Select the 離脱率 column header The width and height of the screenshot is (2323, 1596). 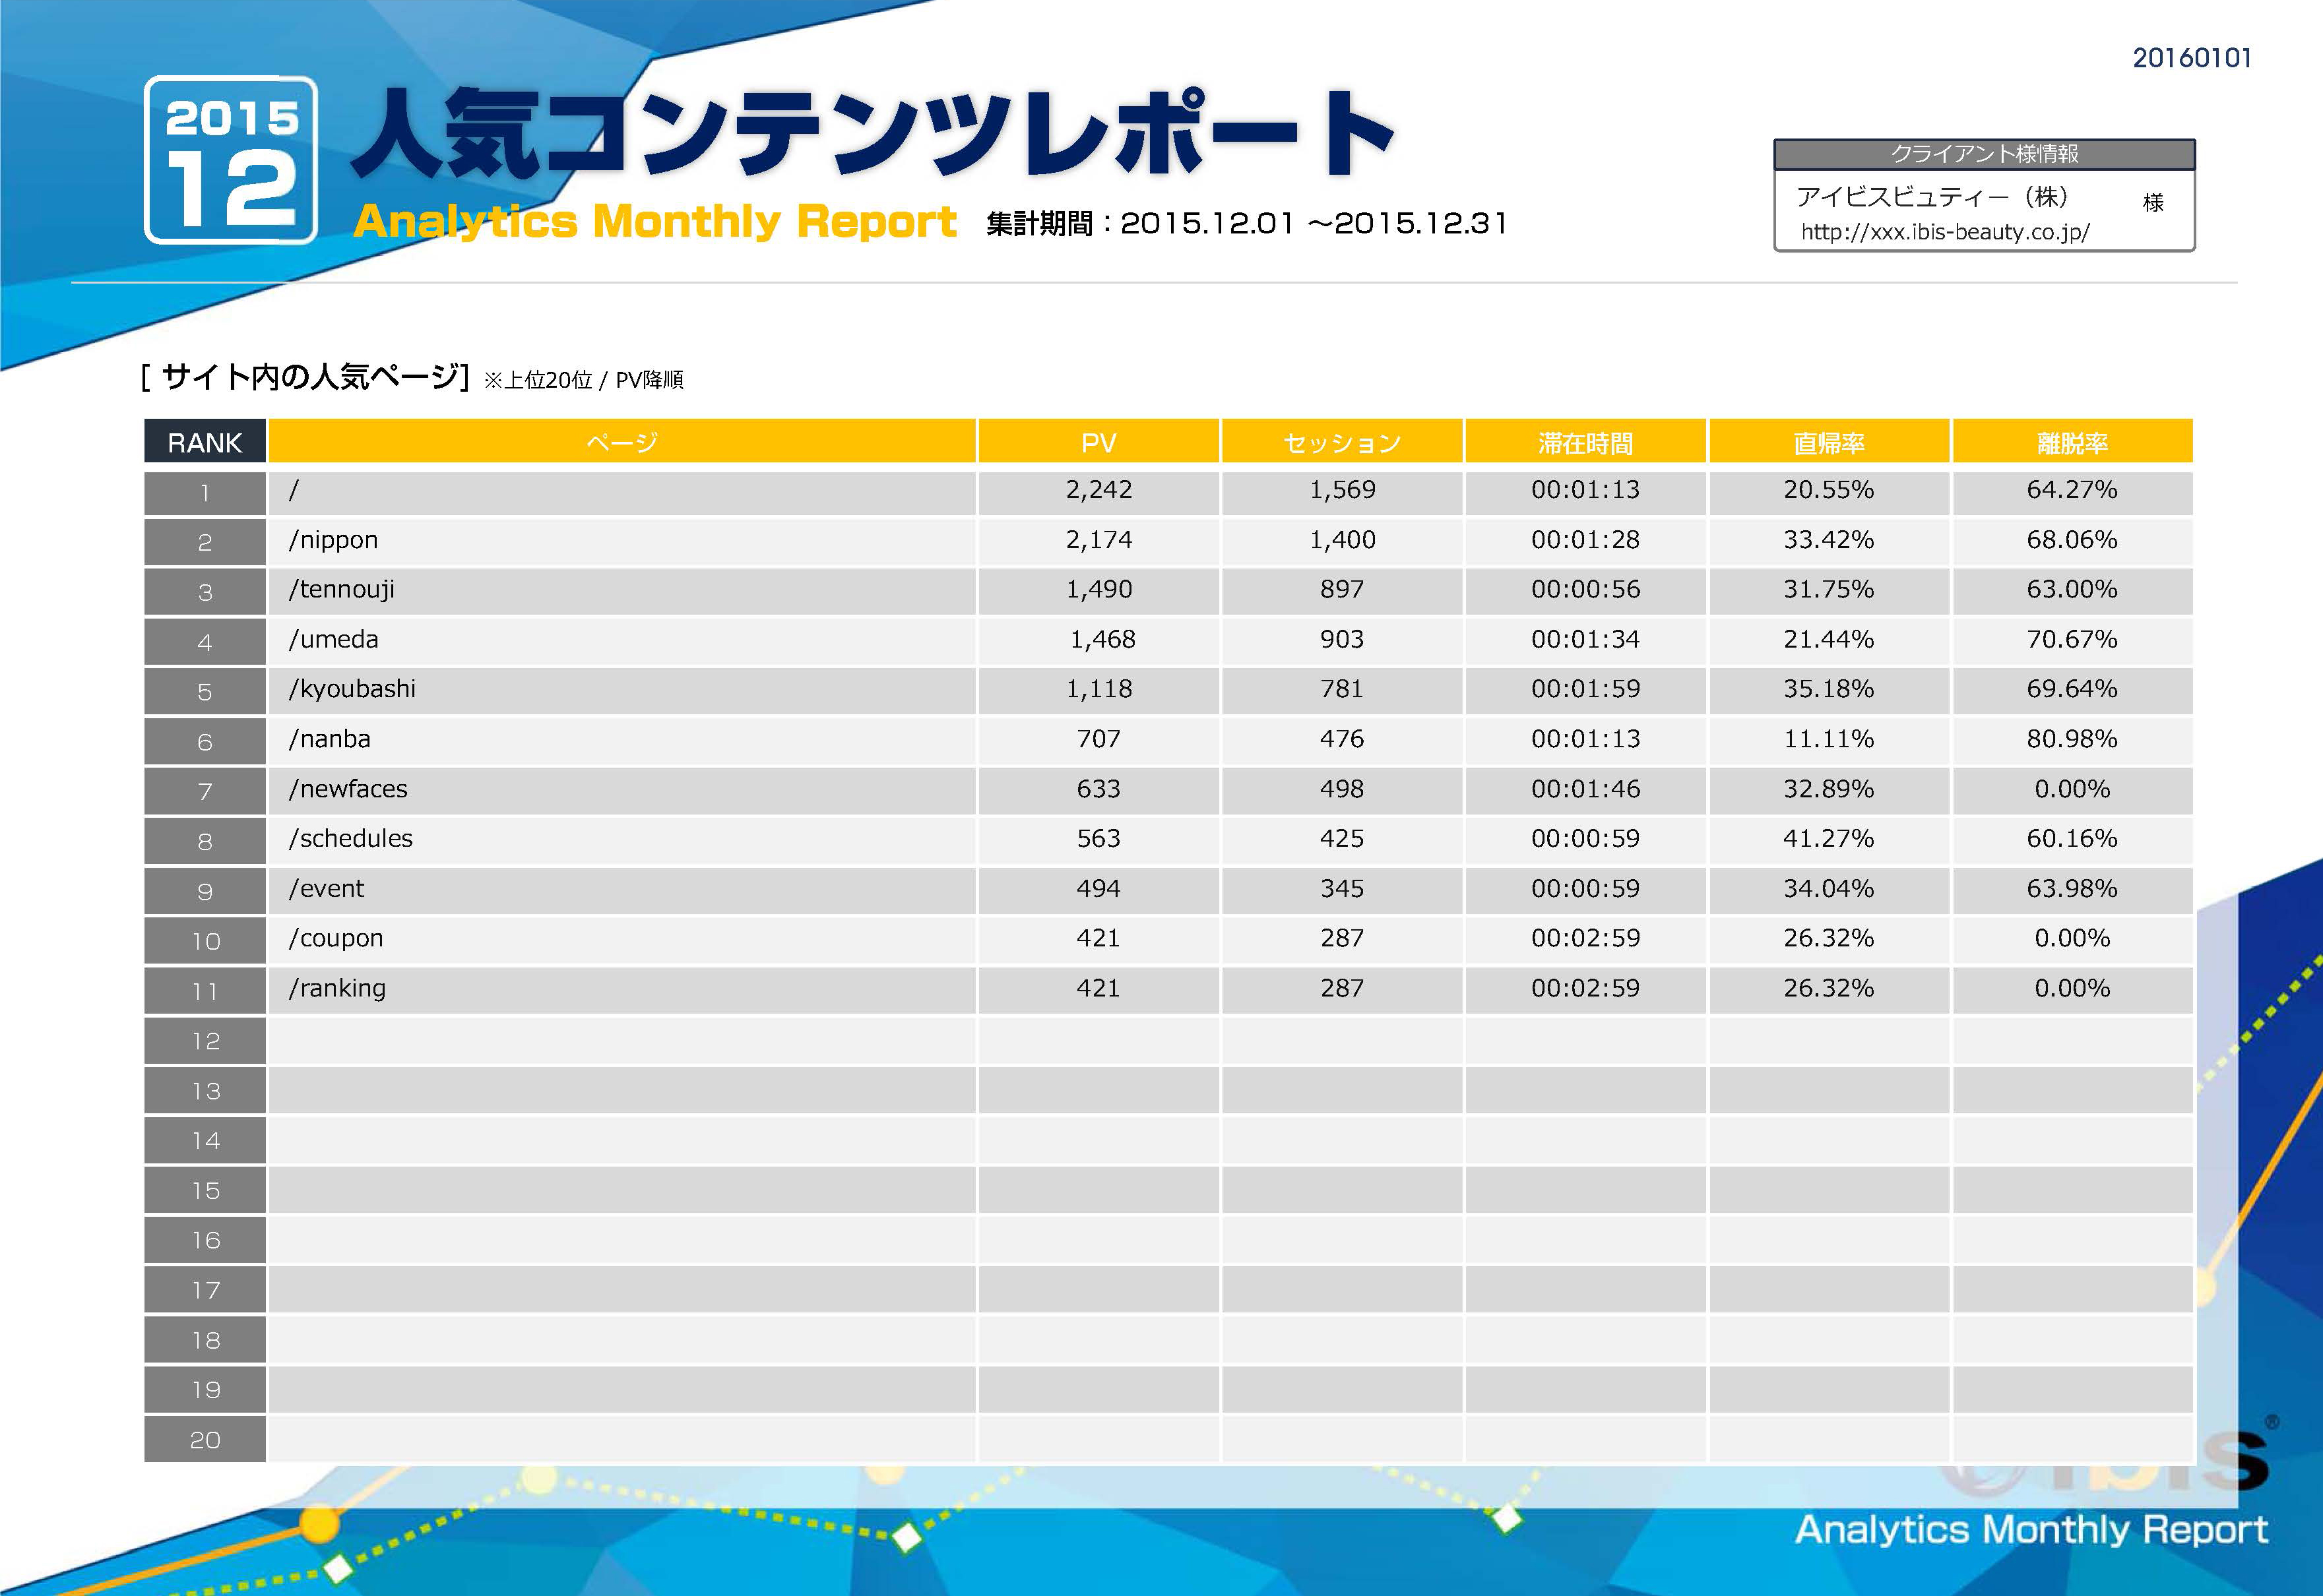2073,441
